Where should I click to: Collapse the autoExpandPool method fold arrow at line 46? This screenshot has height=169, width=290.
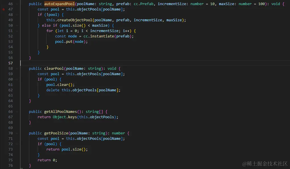click(x=17, y=4)
